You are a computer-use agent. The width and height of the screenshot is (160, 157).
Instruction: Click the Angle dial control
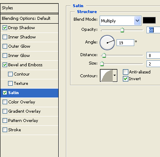click(x=107, y=43)
